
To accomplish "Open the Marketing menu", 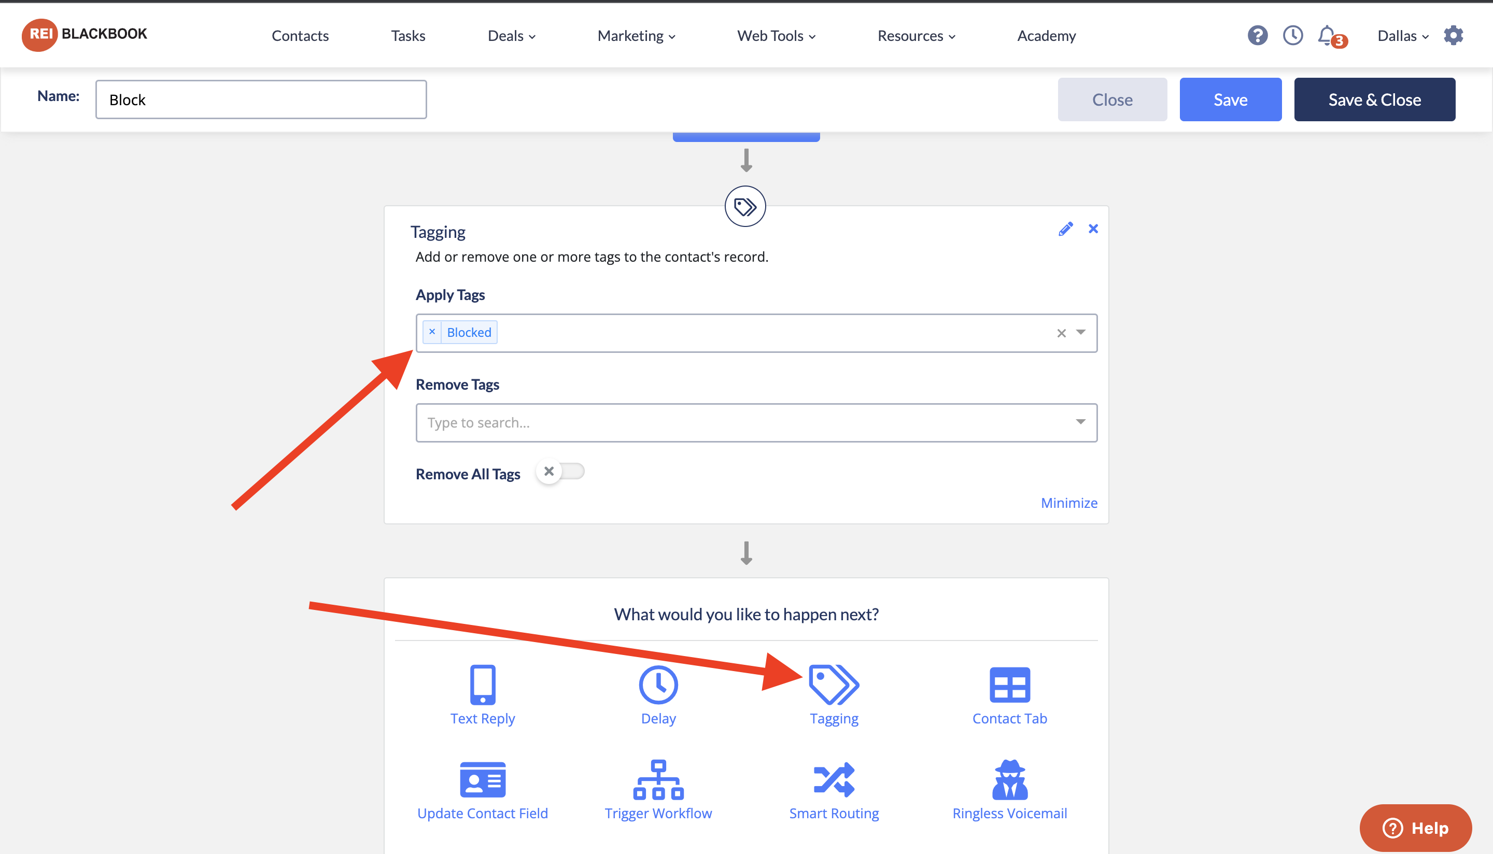I will 637,36.
